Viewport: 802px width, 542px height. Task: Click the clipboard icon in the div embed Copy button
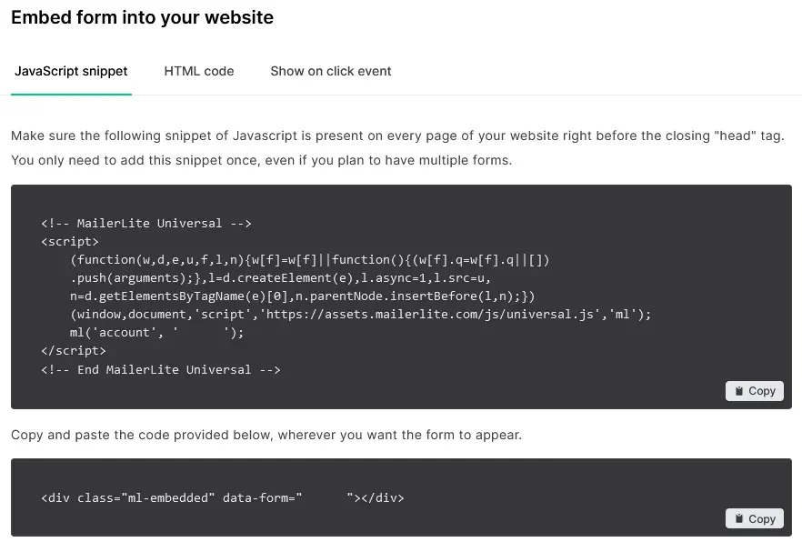738,518
